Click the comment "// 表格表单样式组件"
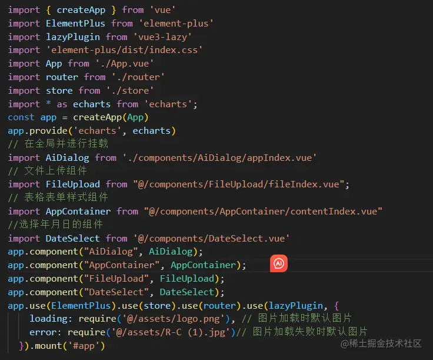The width and height of the screenshot is (433, 360). (x=58, y=197)
